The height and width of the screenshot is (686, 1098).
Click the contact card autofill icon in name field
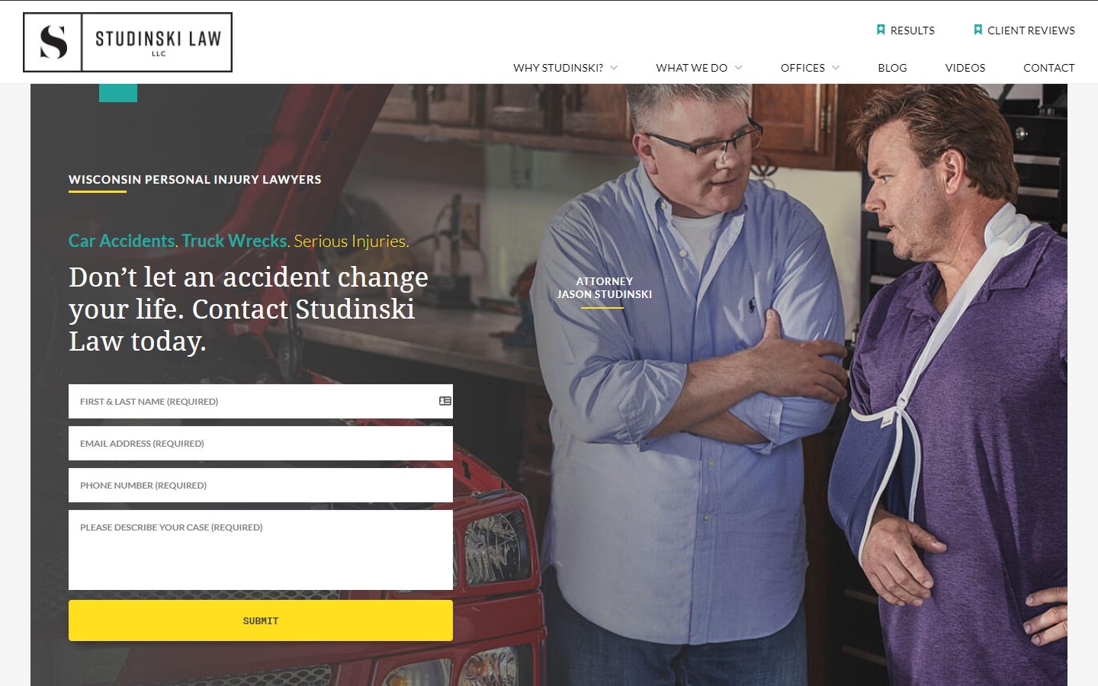click(x=445, y=401)
